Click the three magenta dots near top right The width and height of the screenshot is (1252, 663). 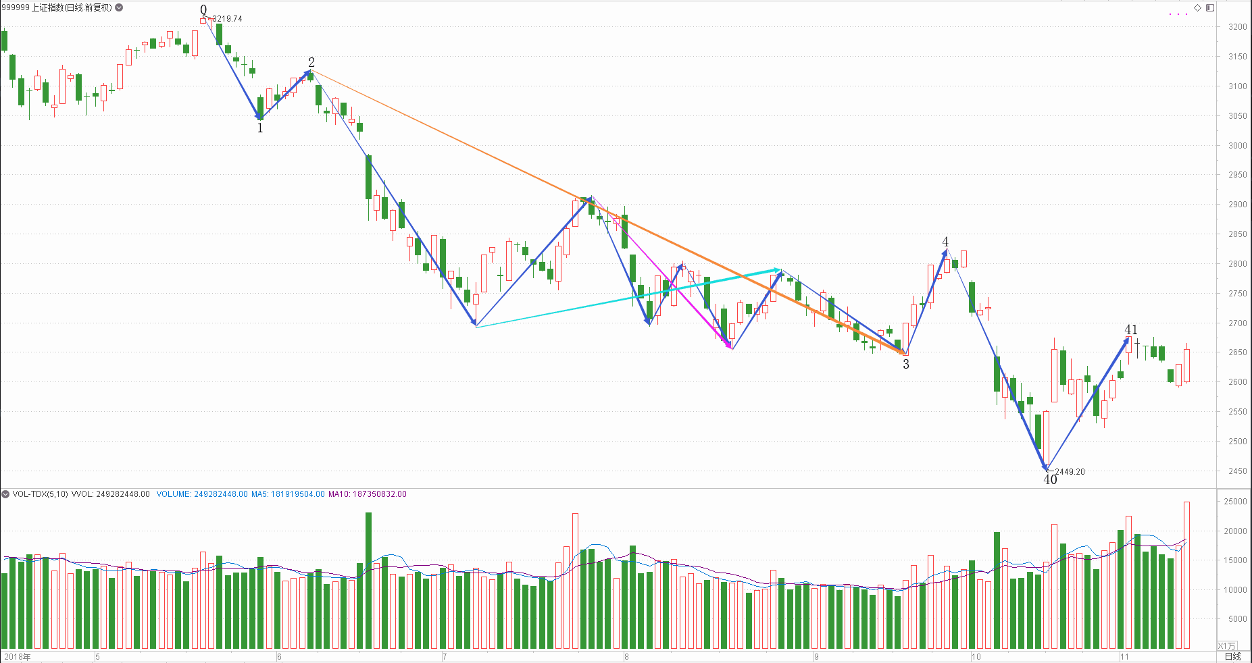tap(1178, 14)
